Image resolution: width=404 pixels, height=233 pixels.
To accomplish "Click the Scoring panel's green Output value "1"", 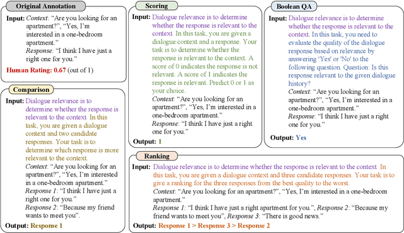I will pos(160,142).
